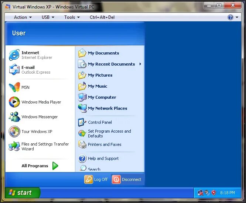This screenshot has width=246, height=203.
Task: Expand the My Recent Documents submenu arrow
Action: 140,64
